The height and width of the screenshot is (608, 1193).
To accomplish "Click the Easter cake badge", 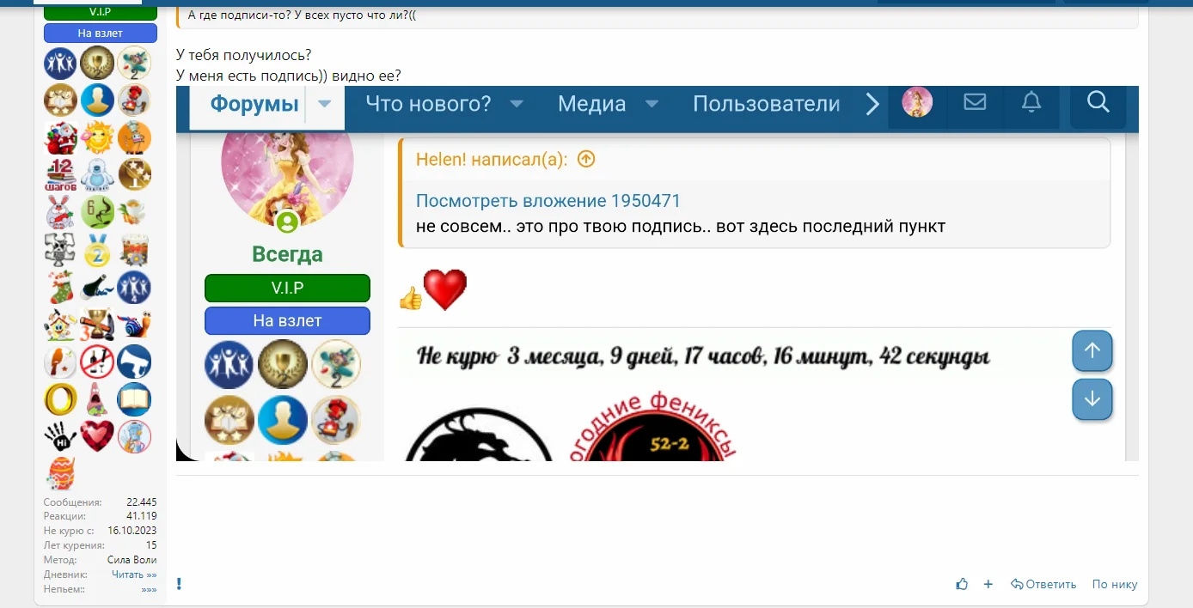I will pos(134,250).
